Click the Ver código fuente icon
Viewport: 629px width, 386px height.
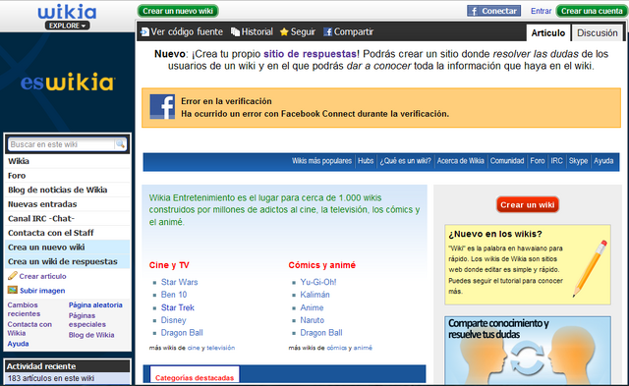[x=144, y=31]
